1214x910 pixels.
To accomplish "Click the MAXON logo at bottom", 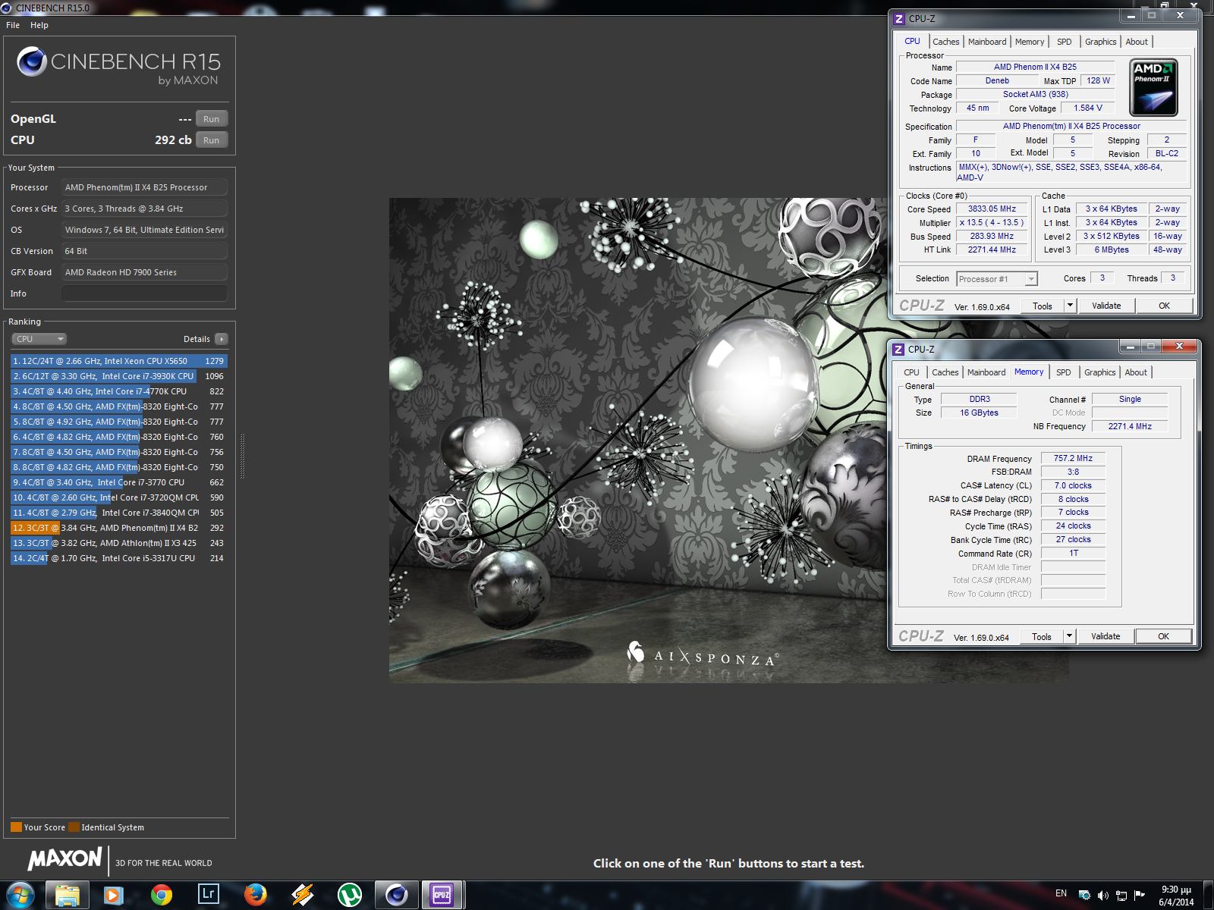I will pos(65,859).
